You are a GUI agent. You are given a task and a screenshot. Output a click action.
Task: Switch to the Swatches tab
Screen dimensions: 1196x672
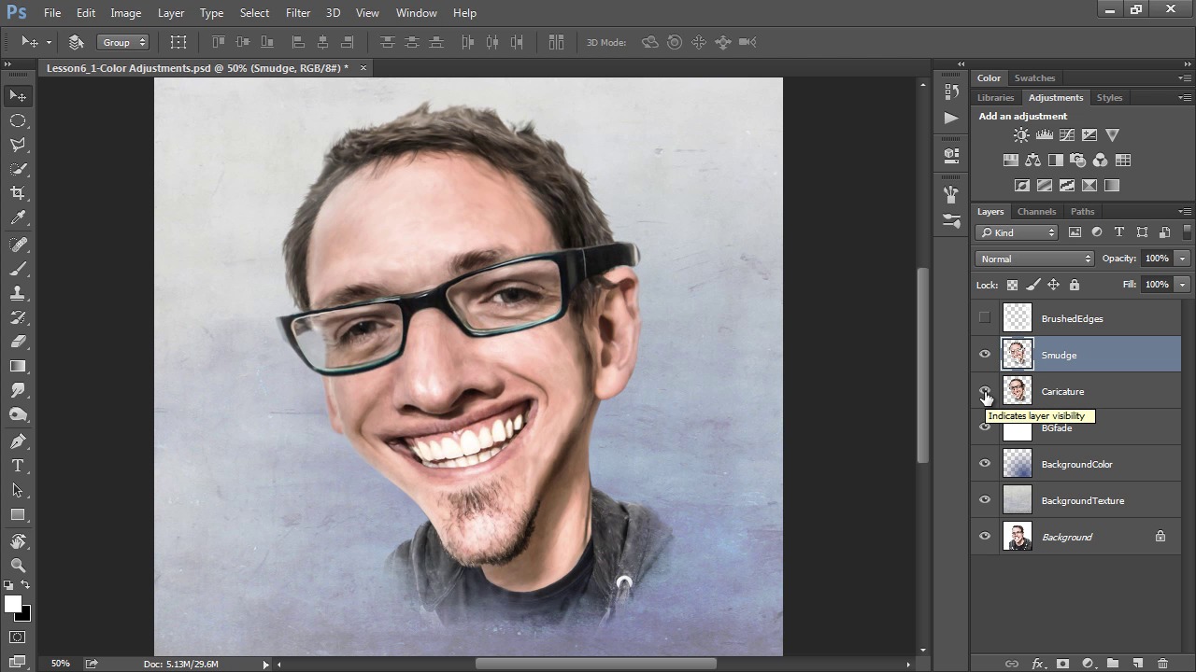pyautogui.click(x=1034, y=78)
